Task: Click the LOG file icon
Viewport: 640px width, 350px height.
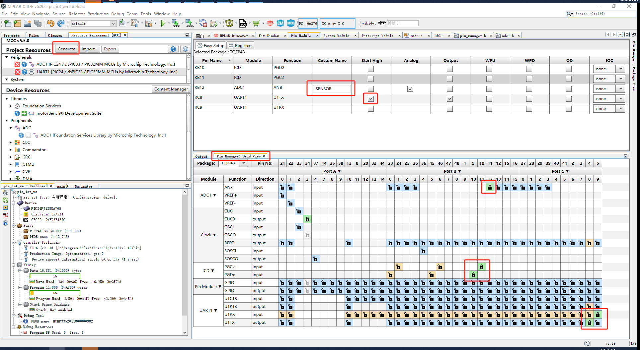Action: click(x=243, y=23)
